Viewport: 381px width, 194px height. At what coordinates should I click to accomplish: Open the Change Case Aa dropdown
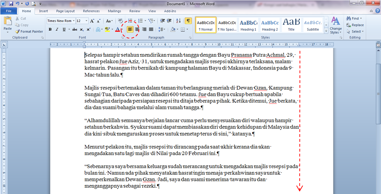point(109,21)
